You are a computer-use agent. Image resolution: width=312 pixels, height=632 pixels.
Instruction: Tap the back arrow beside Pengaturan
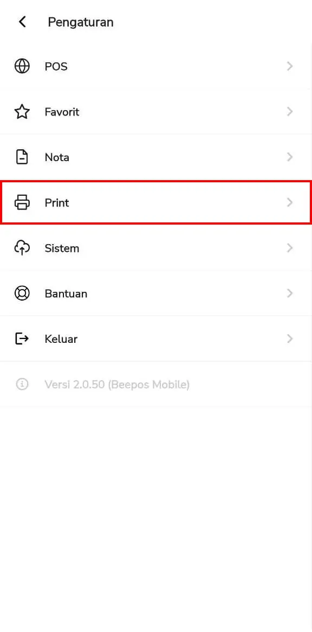click(x=22, y=22)
